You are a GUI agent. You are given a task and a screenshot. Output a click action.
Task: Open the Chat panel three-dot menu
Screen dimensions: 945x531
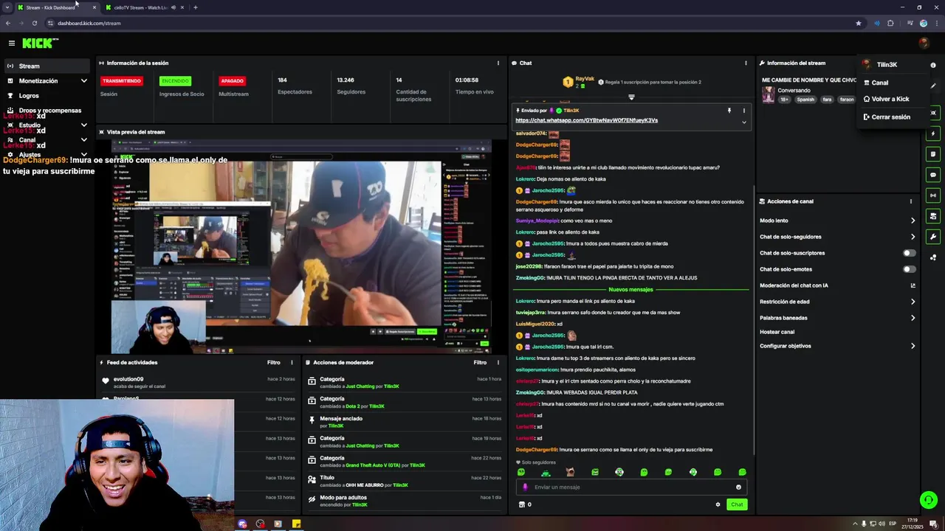[x=746, y=63]
